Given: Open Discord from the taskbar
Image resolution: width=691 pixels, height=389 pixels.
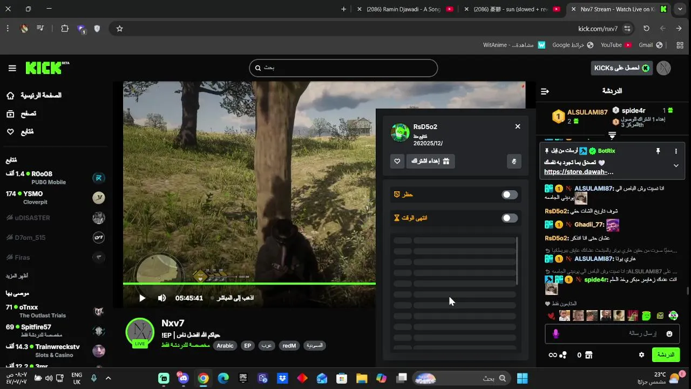Looking at the screenshot, I should [x=183, y=378].
